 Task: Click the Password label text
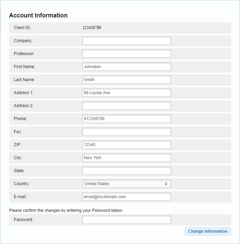[x=24, y=220]
